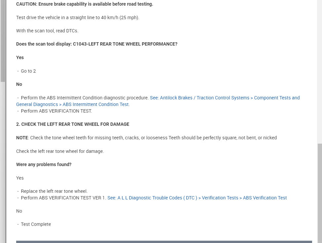Click the "Were any problems found?" question
Image resolution: width=322 pixels, height=243 pixels.
point(44,164)
